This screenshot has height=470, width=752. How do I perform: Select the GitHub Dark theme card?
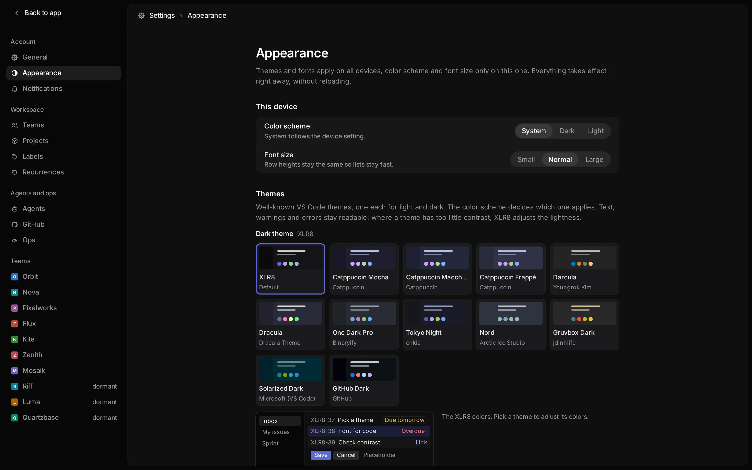pyautogui.click(x=364, y=380)
